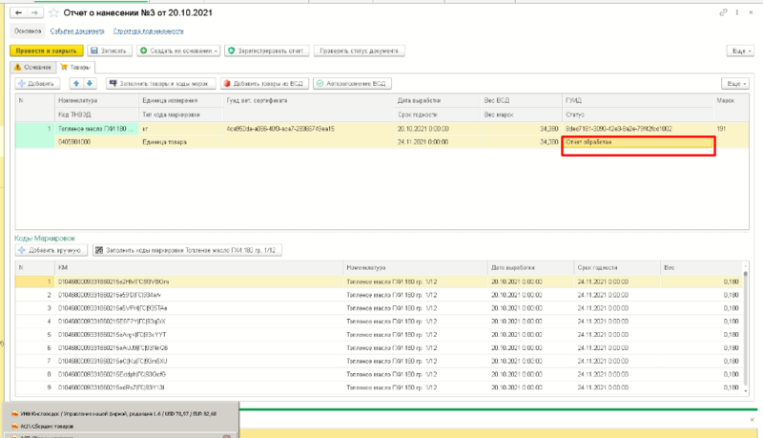Screen dimensions: 763x438
Task: Click 'Единица измерения' column header
Action: pyautogui.click(x=180, y=101)
